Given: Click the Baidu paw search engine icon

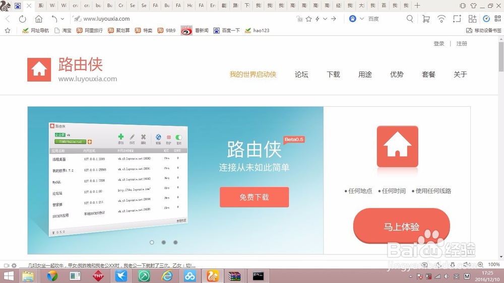Looking at the screenshot, I should (x=353, y=19).
